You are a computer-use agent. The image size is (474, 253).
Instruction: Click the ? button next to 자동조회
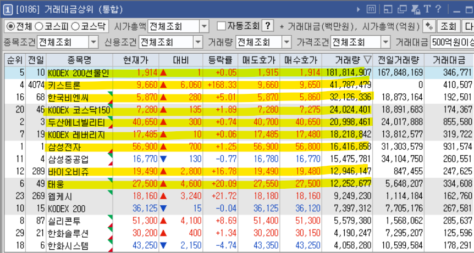coord(268,26)
